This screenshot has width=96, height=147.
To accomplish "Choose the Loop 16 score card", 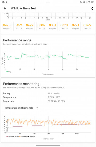I will pos(41,26).
